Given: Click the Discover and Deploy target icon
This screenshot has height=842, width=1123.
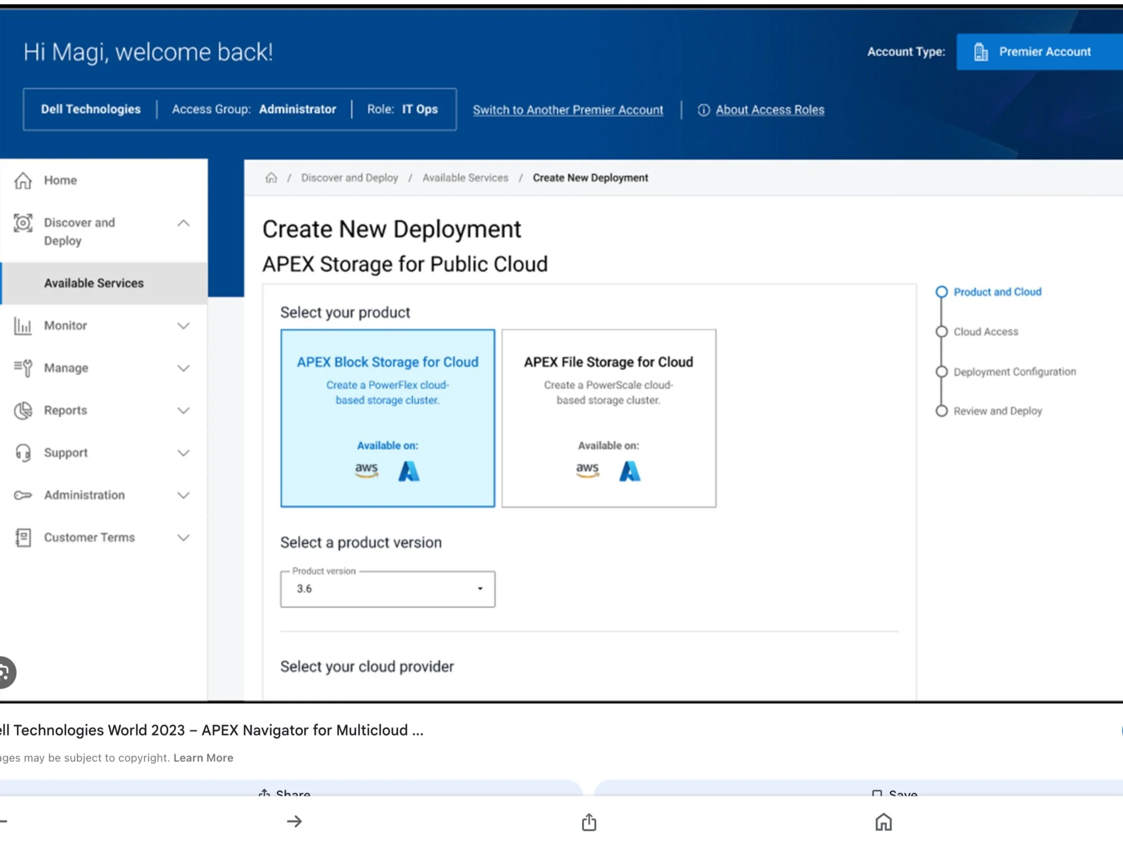Looking at the screenshot, I should point(23,223).
